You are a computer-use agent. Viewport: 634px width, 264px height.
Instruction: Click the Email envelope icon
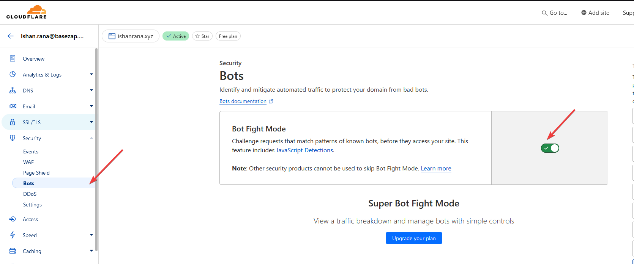13,106
